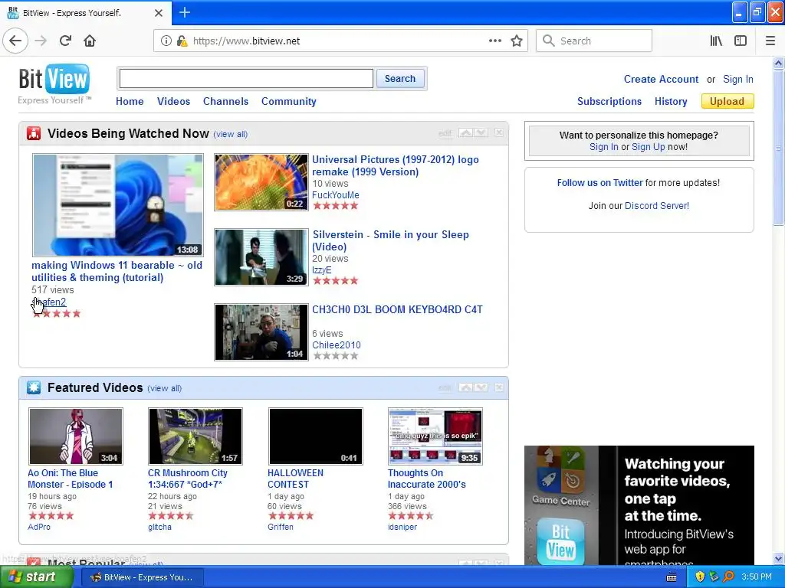Click view all beside Videos Being Watched Now
This screenshot has width=785, height=588.
(230, 135)
